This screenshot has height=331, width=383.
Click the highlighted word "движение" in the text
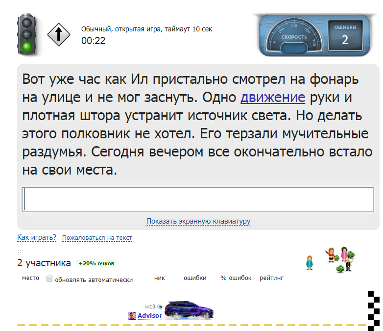tap(273, 98)
